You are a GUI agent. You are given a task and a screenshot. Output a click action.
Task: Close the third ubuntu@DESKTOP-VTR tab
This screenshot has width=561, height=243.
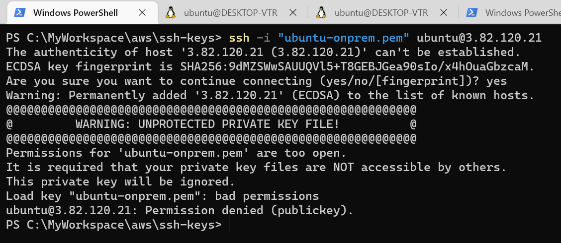tap(443, 12)
